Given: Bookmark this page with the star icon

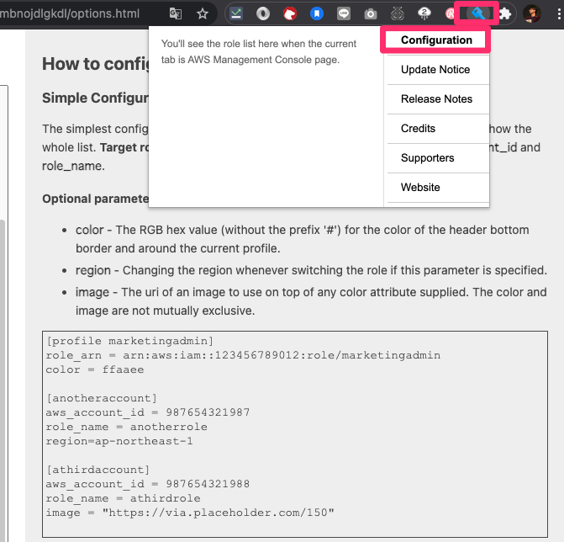Looking at the screenshot, I should pos(203,13).
